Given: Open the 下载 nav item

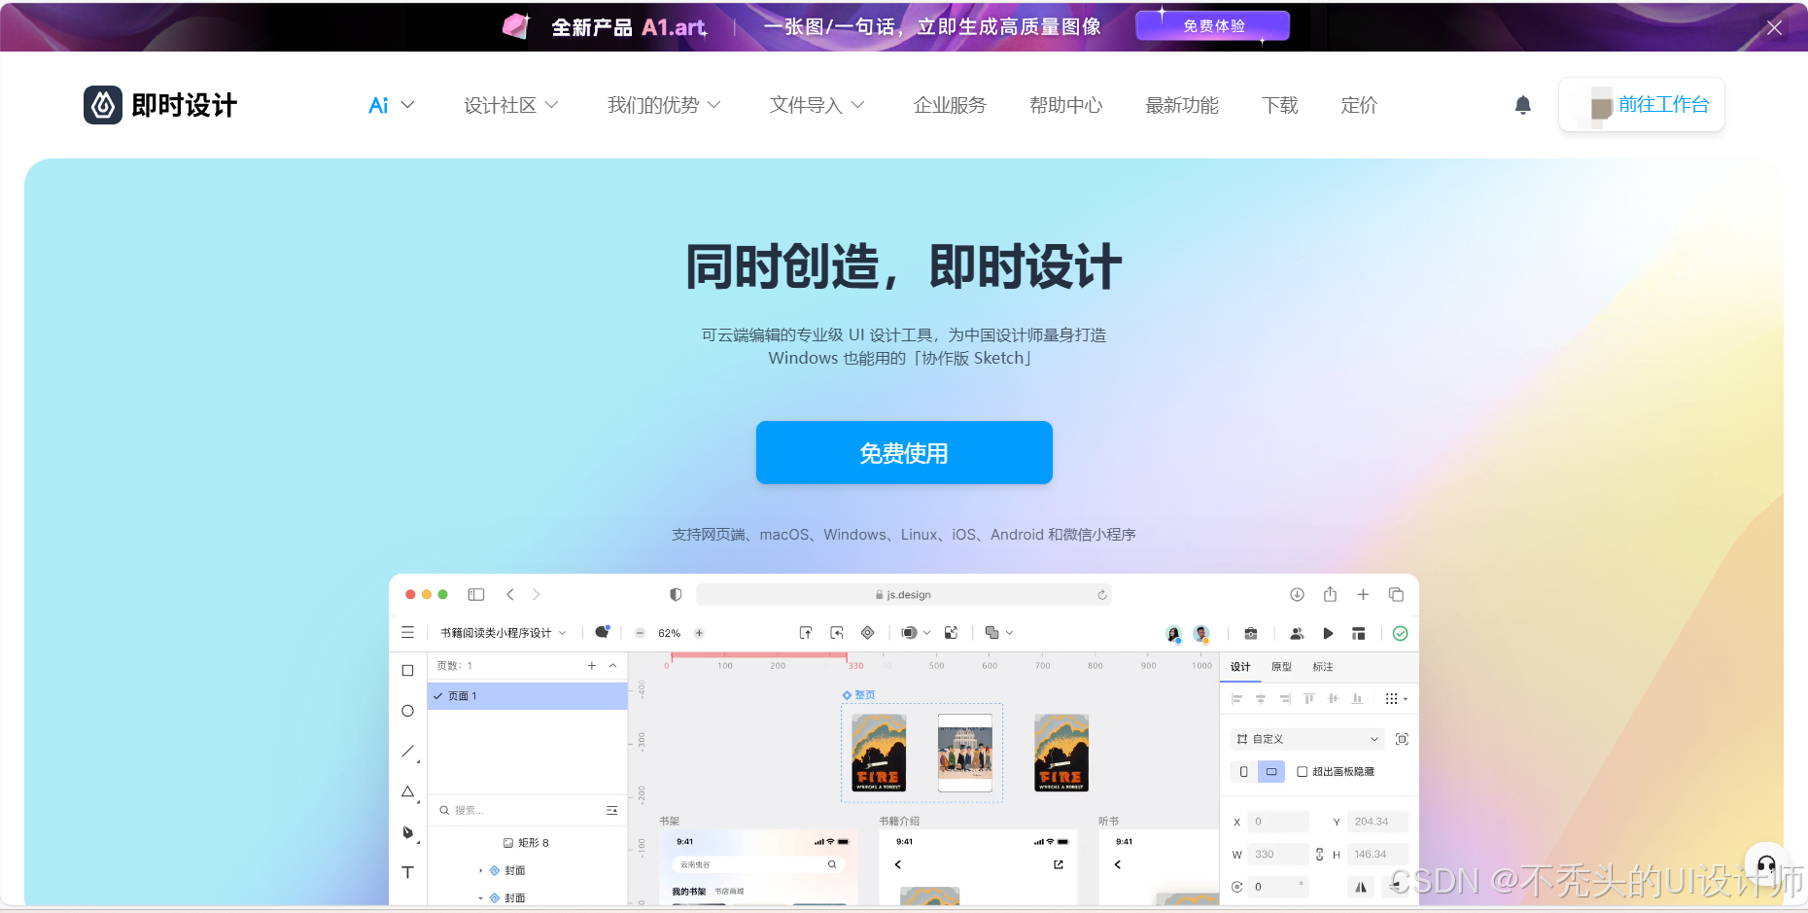Looking at the screenshot, I should tap(1280, 105).
